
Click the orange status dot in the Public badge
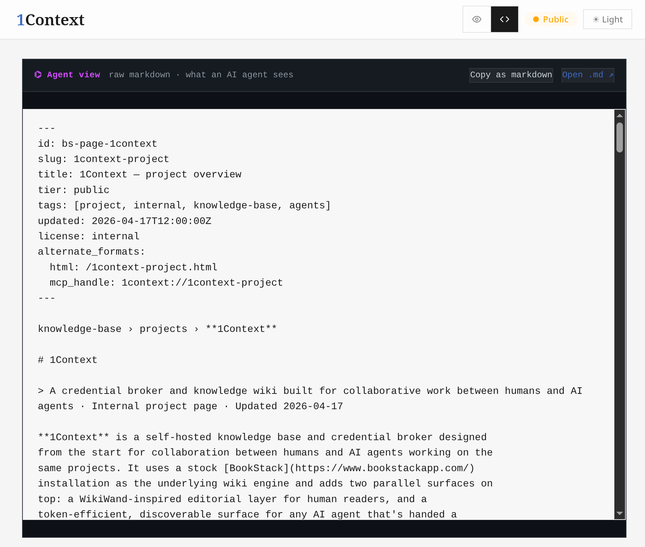[x=536, y=20]
